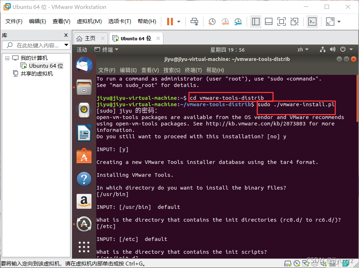Viewport: 359px width, 268px height.
Task: Open Files manager from dock
Action: [84, 87]
